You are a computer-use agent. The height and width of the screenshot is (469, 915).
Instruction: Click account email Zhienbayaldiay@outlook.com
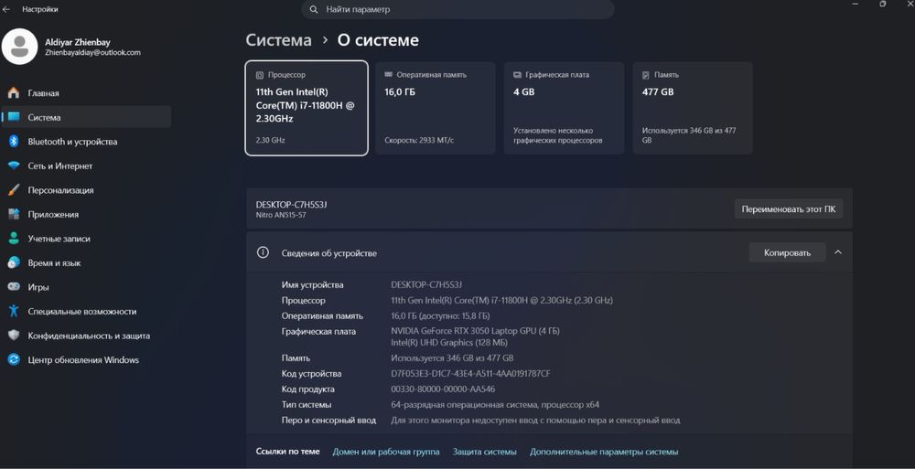pyautogui.click(x=92, y=52)
